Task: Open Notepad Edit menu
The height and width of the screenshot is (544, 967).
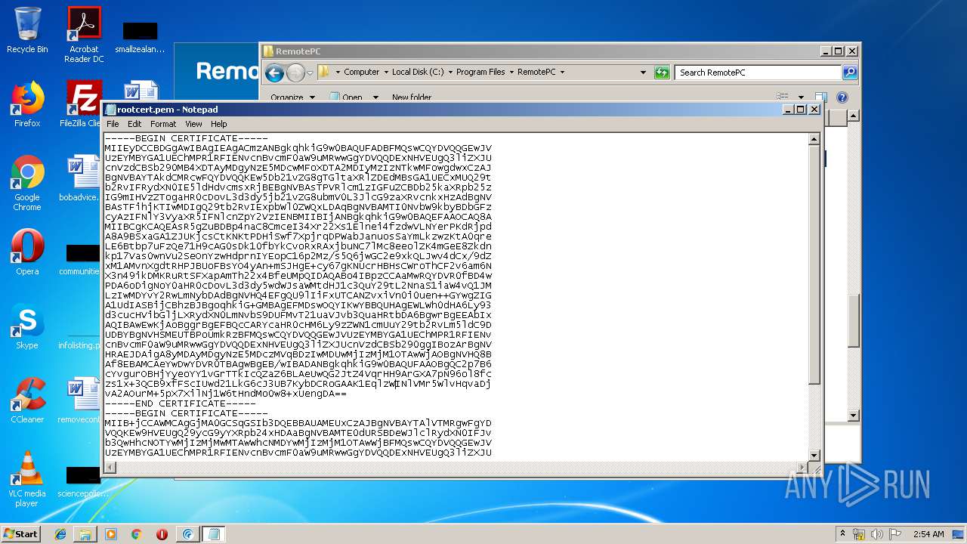Action: (x=134, y=124)
